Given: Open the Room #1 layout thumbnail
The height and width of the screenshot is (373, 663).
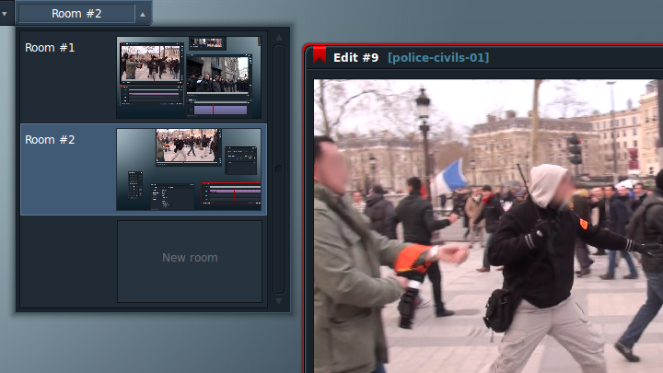Looking at the screenshot, I should (x=189, y=77).
